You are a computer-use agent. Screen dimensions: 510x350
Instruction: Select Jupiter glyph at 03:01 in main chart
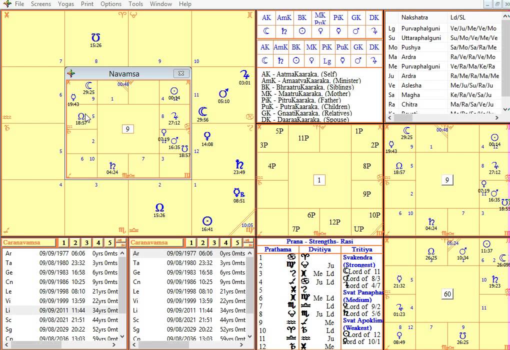pyautogui.click(x=244, y=75)
